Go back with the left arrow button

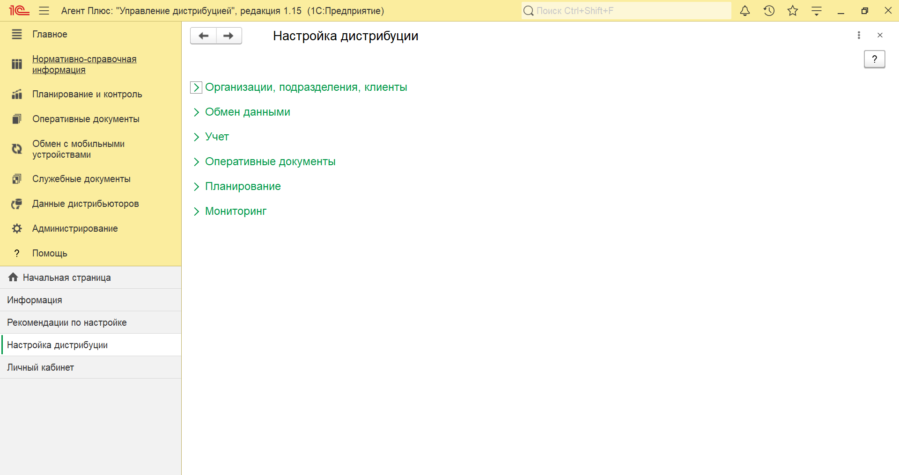pyautogui.click(x=203, y=36)
